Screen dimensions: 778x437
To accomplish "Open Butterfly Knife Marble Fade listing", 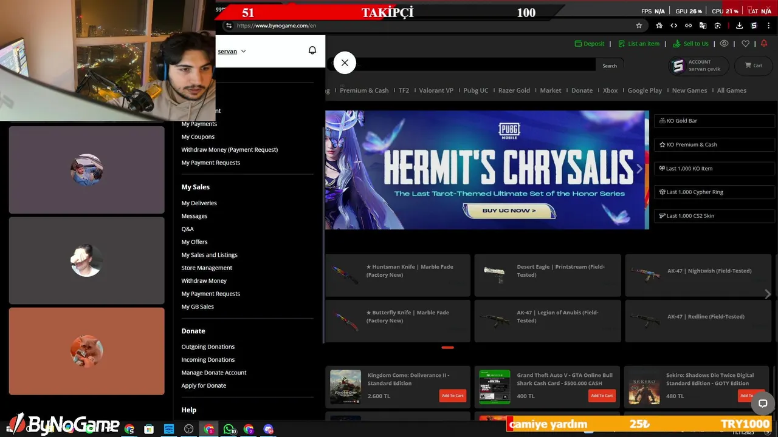I will [398, 320].
